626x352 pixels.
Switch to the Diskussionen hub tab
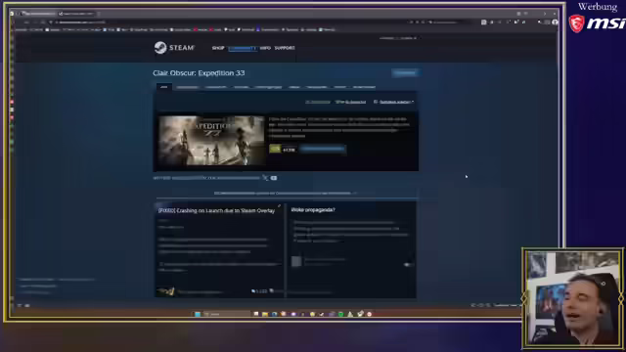tap(187, 87)
